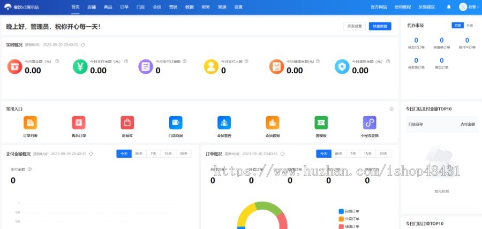Open the 商品 menu

coord(108,7)
